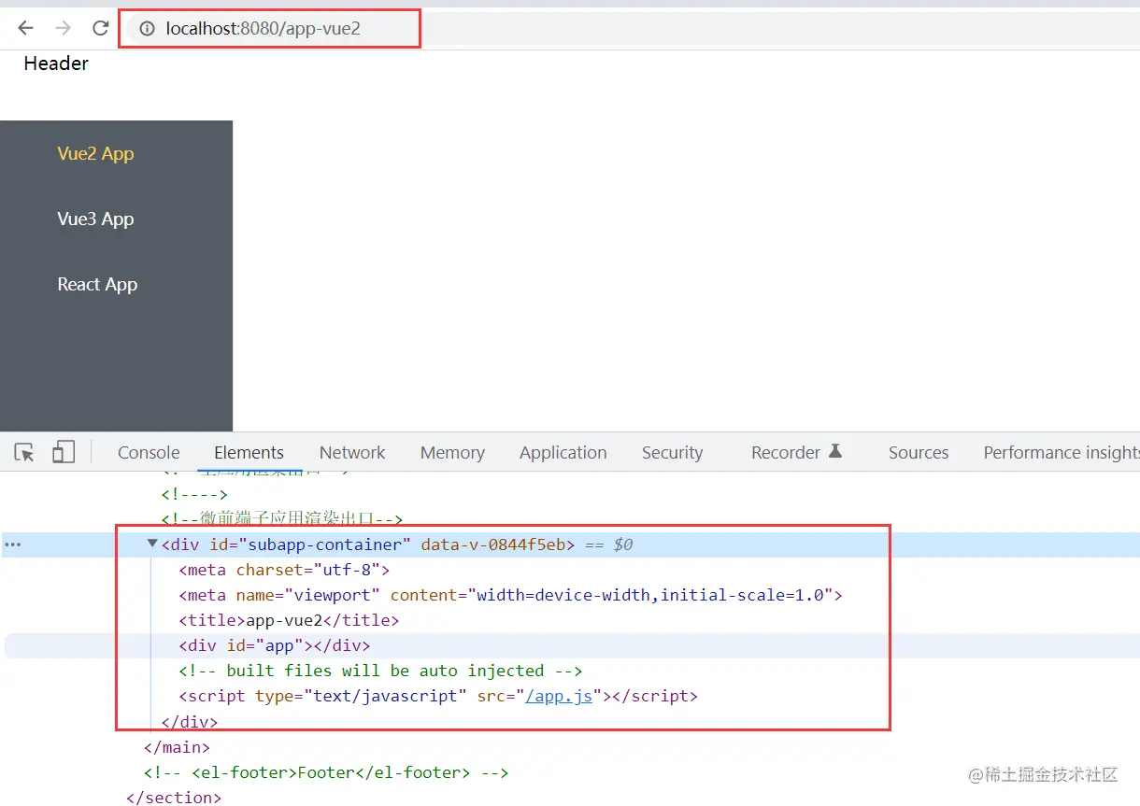Click the Recorder flask icon

coord(835,451)
